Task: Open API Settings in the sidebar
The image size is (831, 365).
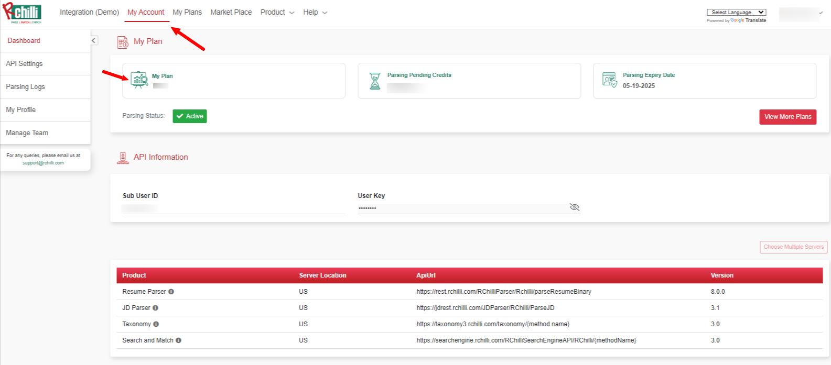Action: 45,63
